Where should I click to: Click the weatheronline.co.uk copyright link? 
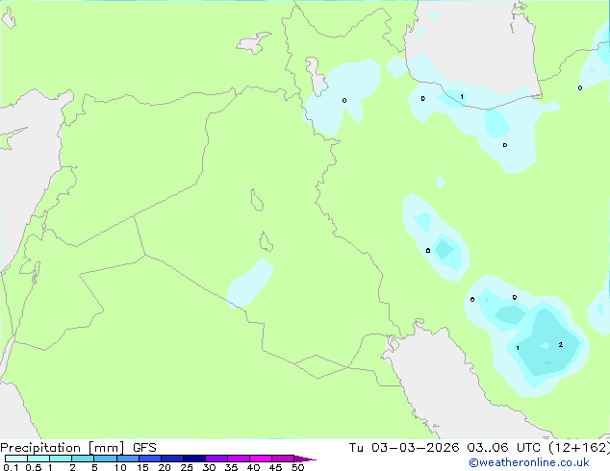[528, 462]
